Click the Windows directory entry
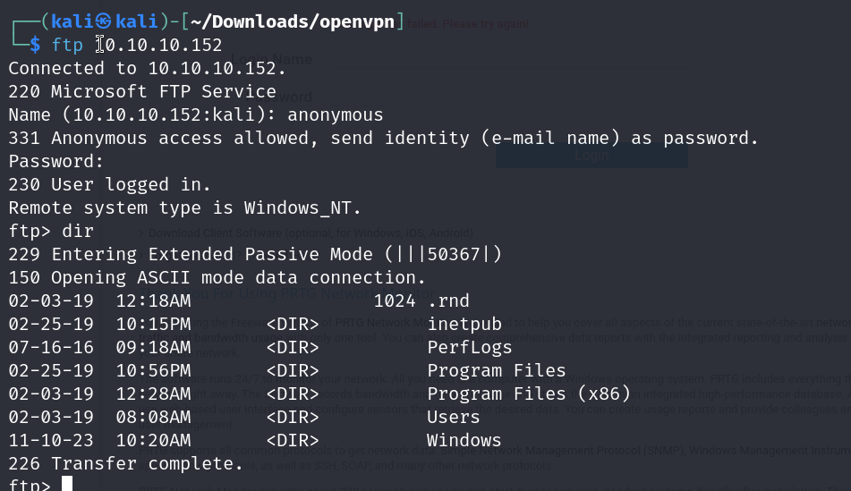 tap(464, 440)
